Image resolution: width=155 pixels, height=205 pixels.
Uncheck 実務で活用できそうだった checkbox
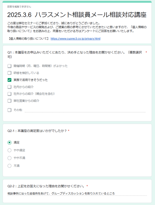pyautogui.click(x=9, y=80)
